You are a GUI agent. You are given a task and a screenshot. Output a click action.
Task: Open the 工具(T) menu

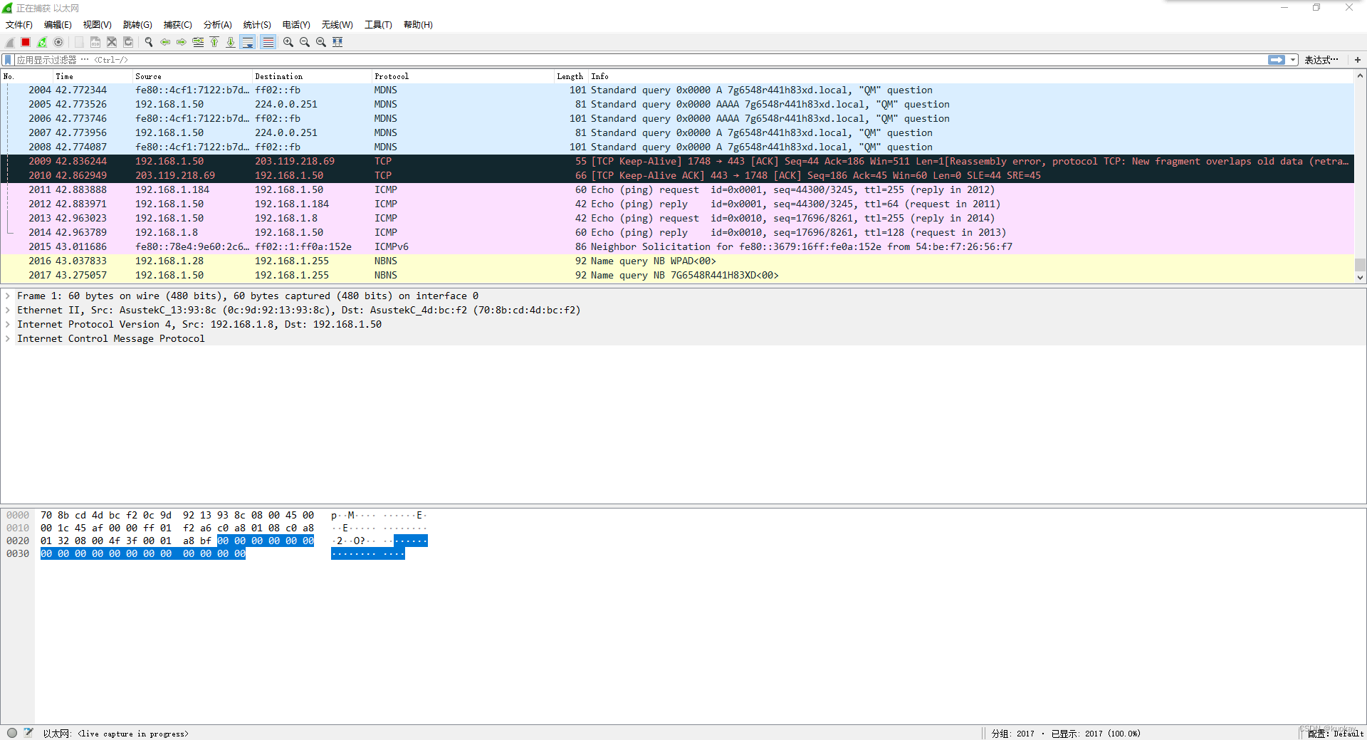click(x=379, y=25)
